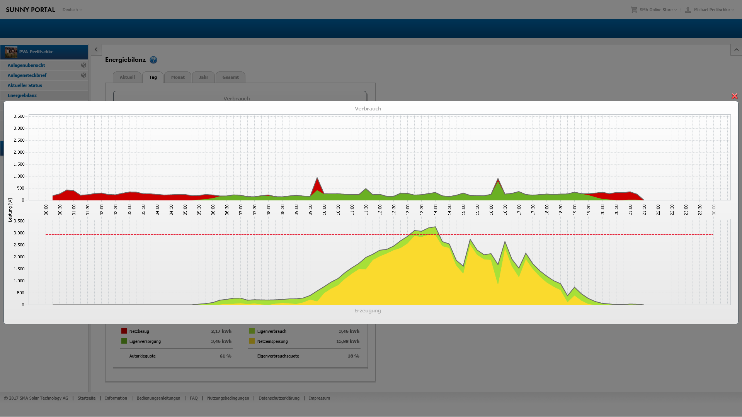Click the Datenschutzerklärung footer link
The image size is (742, 417).
click(x=279, y=398)
